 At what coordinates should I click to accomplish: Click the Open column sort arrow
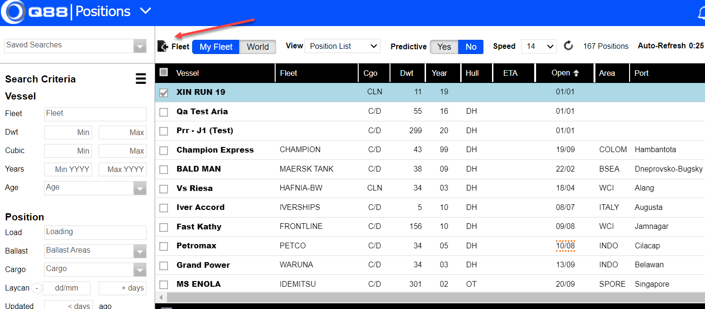pyautogui.click(x=576, y=73)
